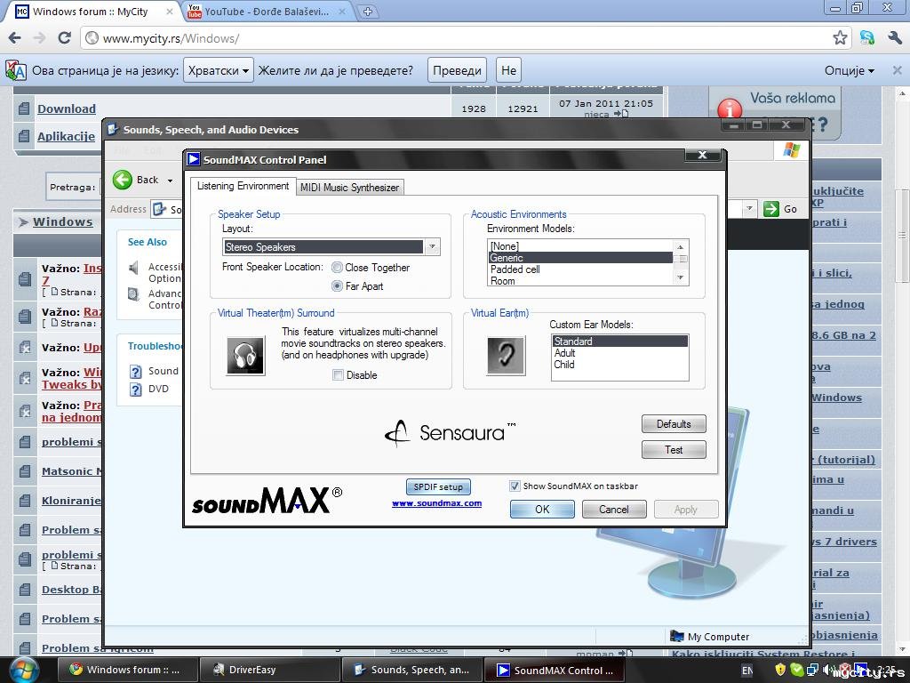
Task: Open the www.soundmax.com link
Action: [x=436, y=503]
